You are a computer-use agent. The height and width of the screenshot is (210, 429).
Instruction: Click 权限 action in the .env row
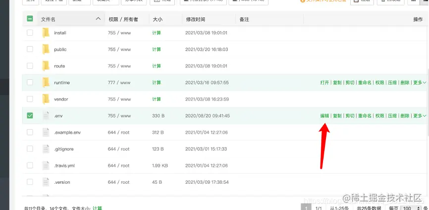click(x=379, y=116)
